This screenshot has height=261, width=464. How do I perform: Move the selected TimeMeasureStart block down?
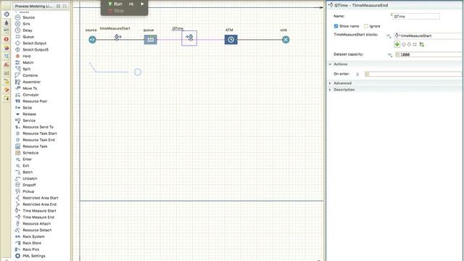409,44
